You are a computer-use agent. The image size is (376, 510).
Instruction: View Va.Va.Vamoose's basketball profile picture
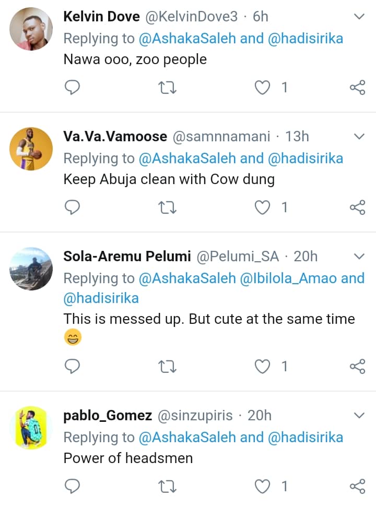[x=31, y=149]
